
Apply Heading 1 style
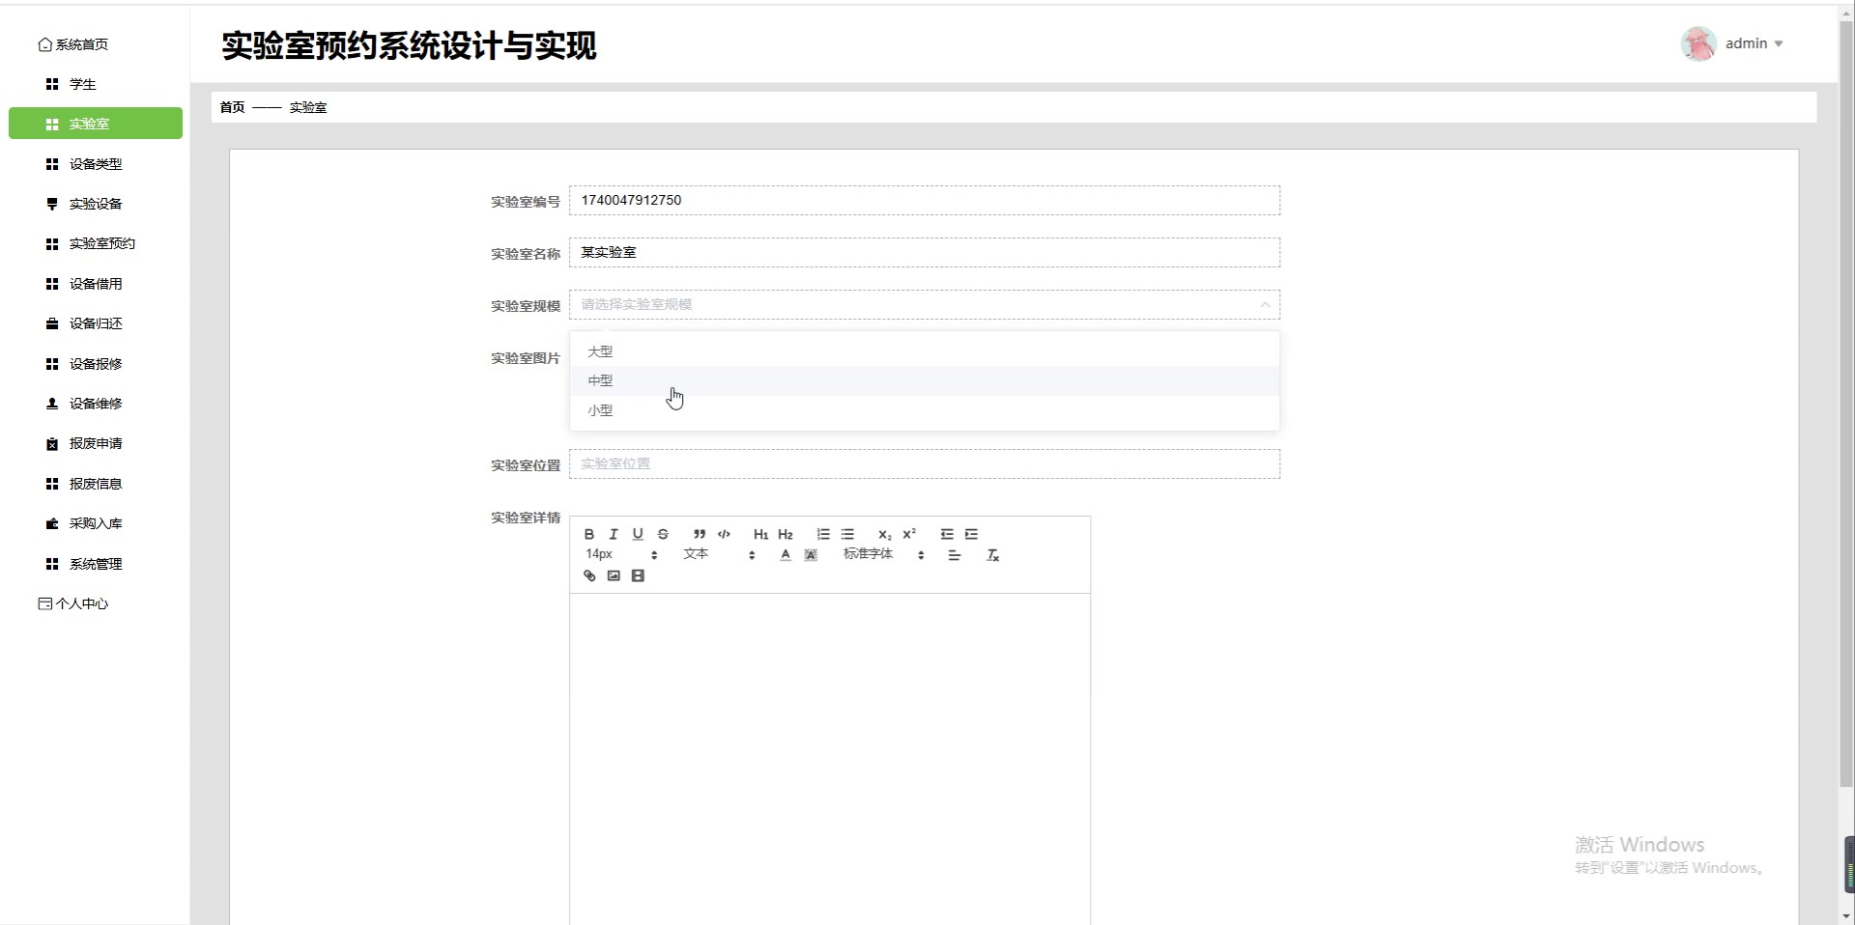tap(761, 534)
